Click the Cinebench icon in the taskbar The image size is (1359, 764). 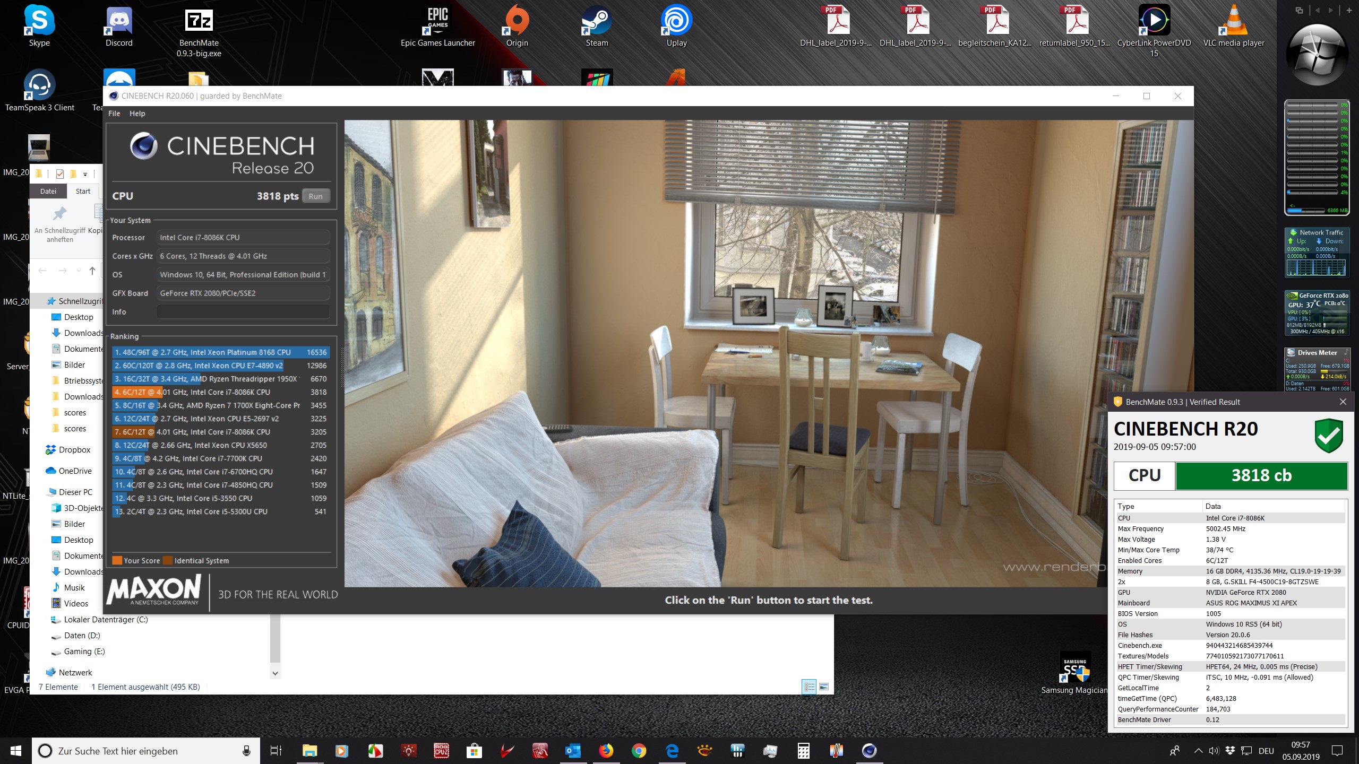click(869, 751)
